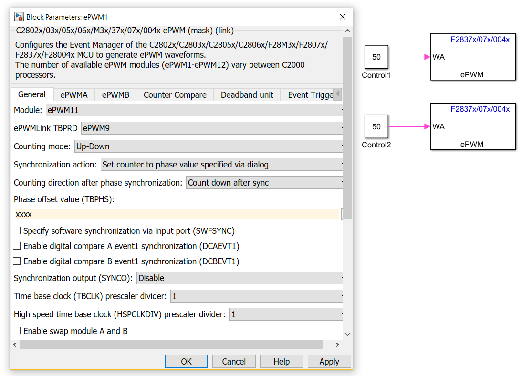Click the Apply button
The width and height of the screenshot is (532, 376).
click(329, 361)
